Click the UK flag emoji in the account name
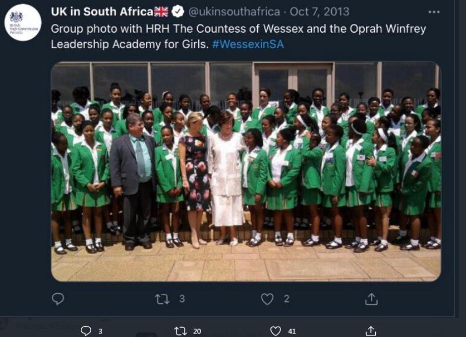The height and width of the screenshot is (337, 466). click(x=162, y=12)
